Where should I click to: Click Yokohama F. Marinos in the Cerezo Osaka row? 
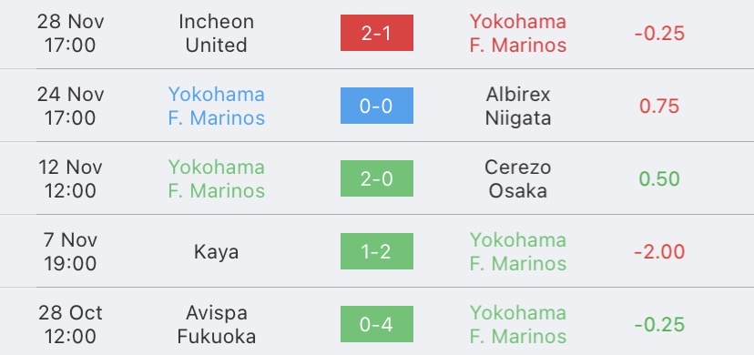tap(217, 178)
